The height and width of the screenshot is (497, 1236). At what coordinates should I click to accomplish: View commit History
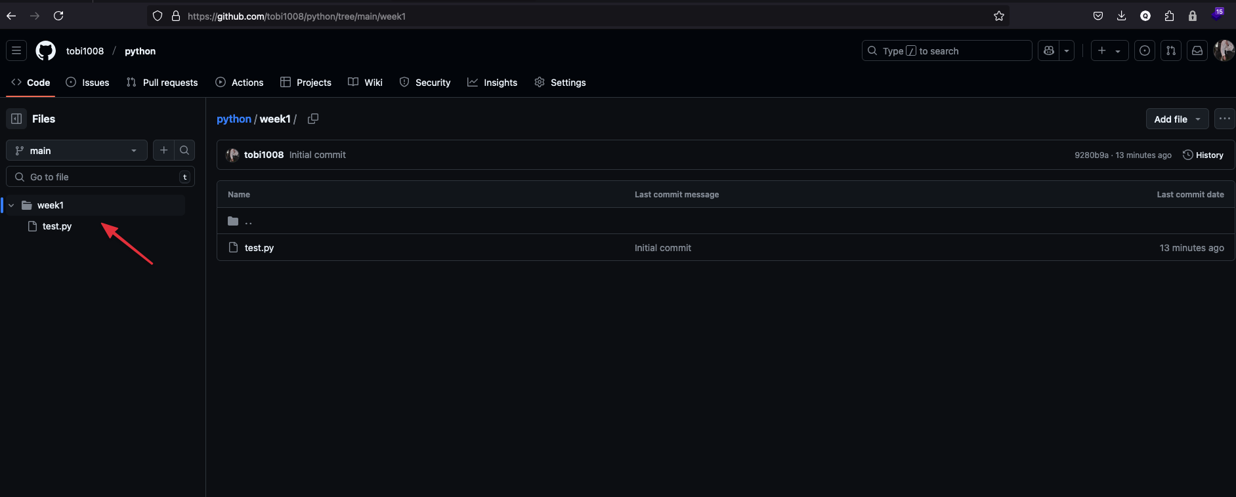point(1203,155)
